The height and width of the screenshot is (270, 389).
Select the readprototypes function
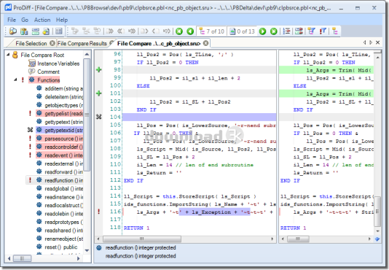click(64, 222)
